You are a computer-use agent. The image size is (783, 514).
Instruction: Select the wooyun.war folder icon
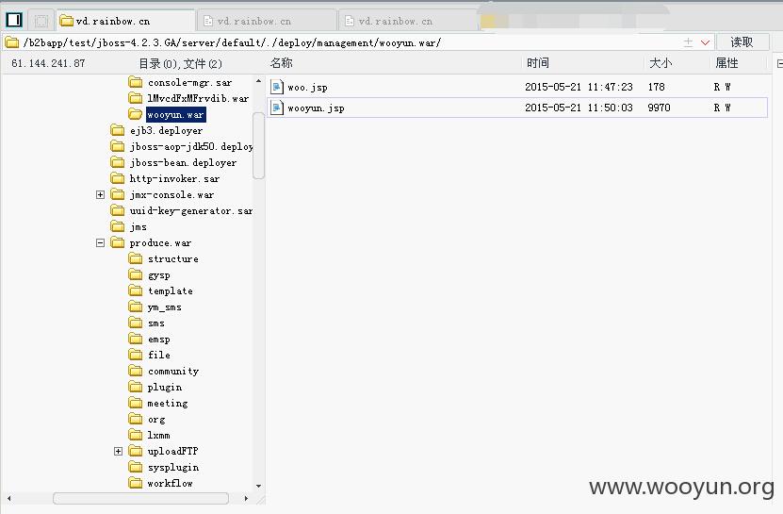coord(136,114)
